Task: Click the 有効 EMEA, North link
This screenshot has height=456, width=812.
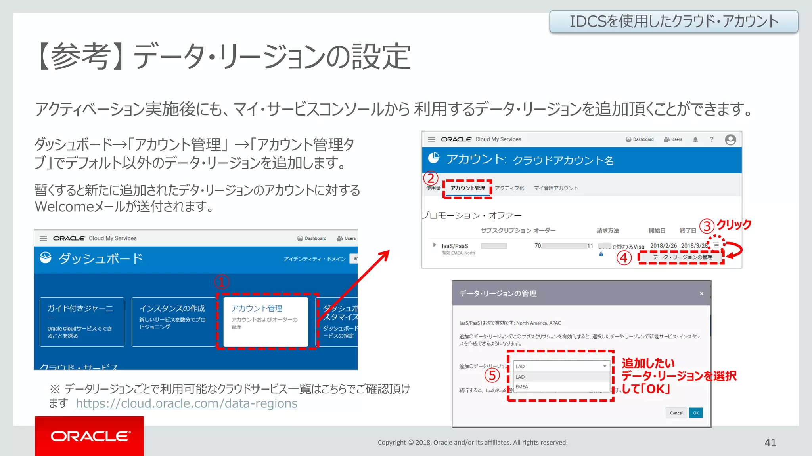Action: pyautogui.click(x=458, y=253)
